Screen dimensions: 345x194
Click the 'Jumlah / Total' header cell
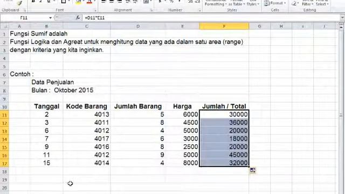[224, 107]
